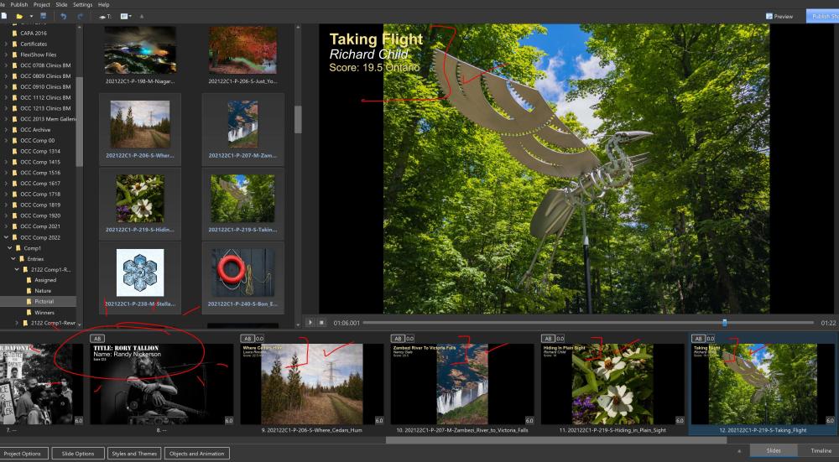Image resolution: width=839 pixels, height=462 pixels.
Task: Click the file thumbnails vertical scrollbar
Action: (298, 119)
